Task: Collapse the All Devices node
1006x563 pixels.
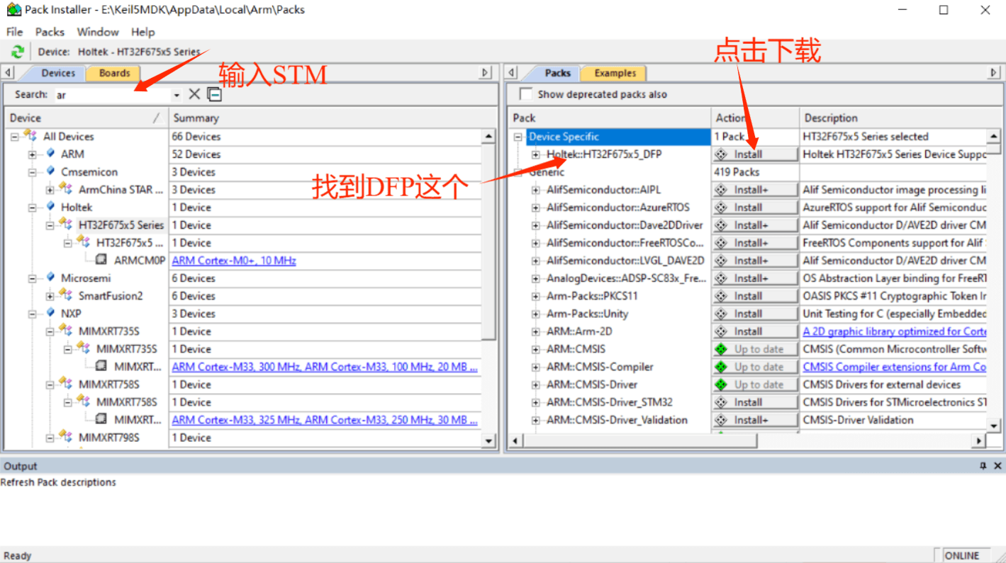Action: coord(14,137)
